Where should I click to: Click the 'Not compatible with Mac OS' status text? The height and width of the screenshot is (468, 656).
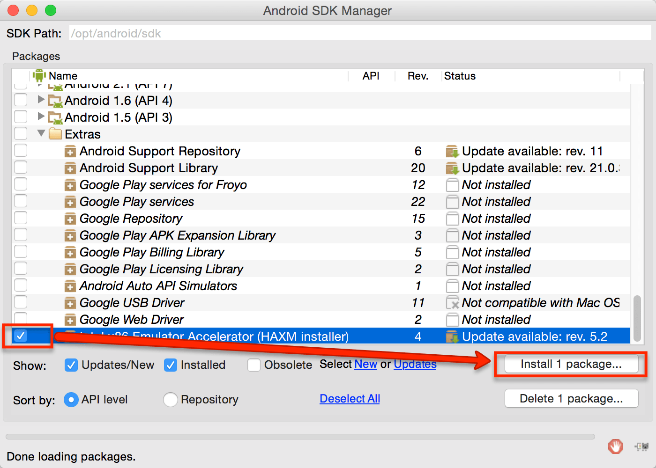(541, 303)
